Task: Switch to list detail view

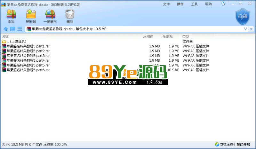Action: click(20, 29)
